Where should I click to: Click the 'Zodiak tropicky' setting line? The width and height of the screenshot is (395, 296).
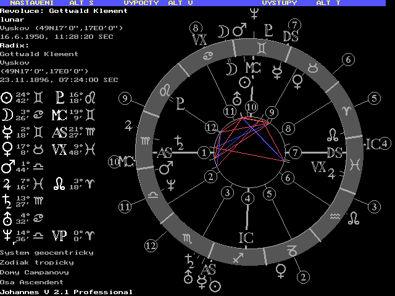click(x=37, y=263)
